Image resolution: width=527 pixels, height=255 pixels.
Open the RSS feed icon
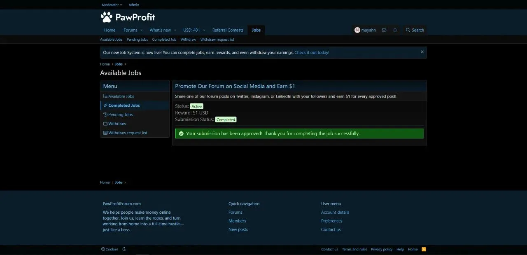tap(424, 249)
